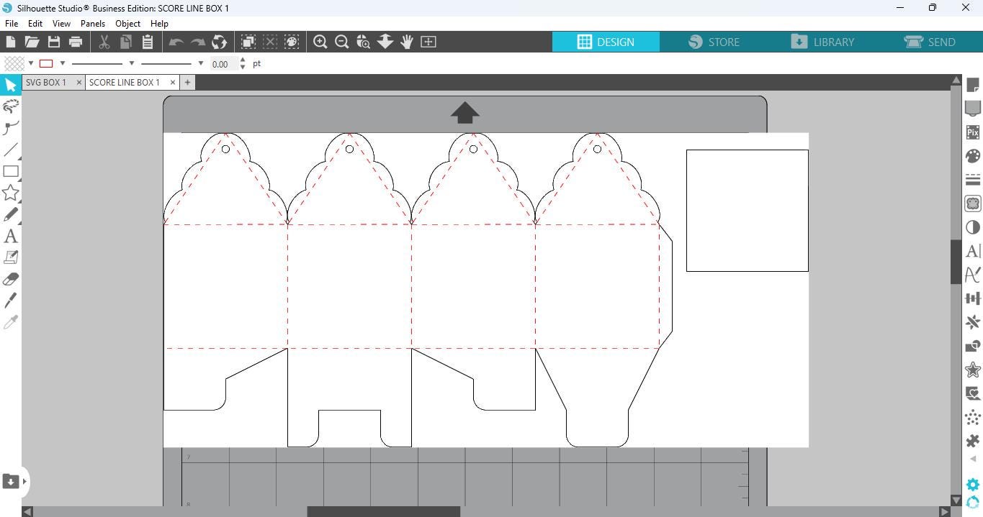Click the red line color swatch
983x517 pixels.
pyautogui.click(x=47, y=63)
